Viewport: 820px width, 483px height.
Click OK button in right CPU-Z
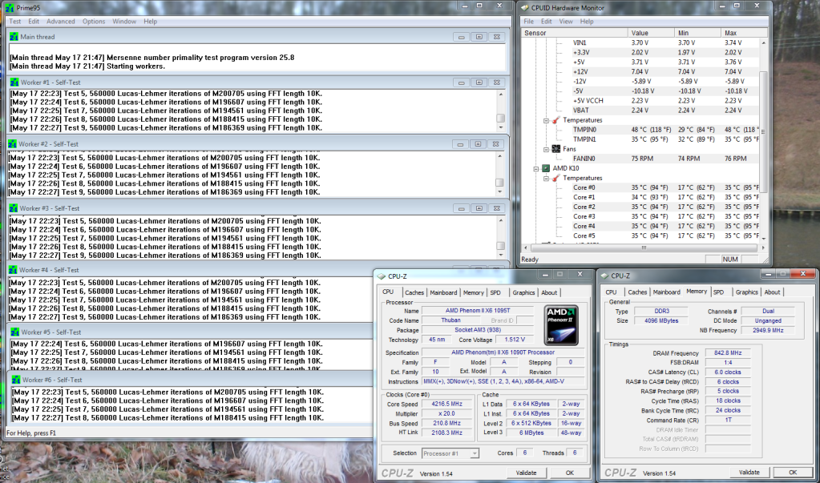coord(793,472)
